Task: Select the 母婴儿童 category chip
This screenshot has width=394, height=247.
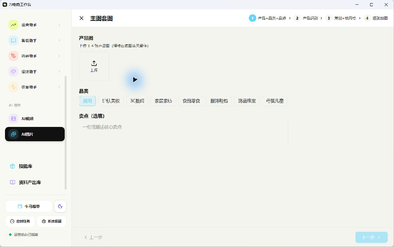Action: tap(275, 101)
